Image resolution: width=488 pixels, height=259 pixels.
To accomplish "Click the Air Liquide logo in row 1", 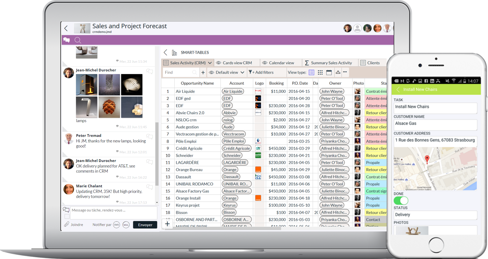I will tap(258, 91).
